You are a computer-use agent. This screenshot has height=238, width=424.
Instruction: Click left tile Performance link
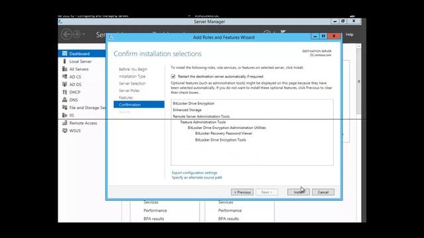click(x=155, y=210)
